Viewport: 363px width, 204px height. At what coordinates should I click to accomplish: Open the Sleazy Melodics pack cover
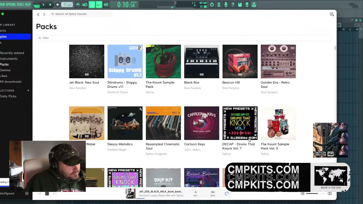click(125, 123)
